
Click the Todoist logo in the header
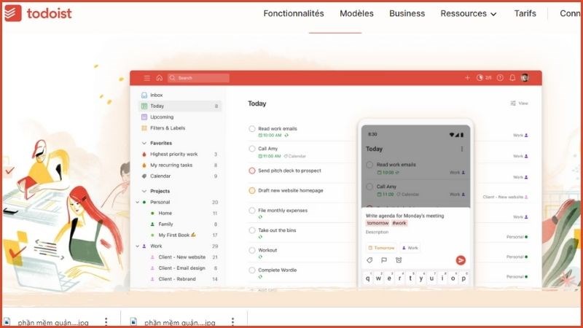click(x=38, y=13)
